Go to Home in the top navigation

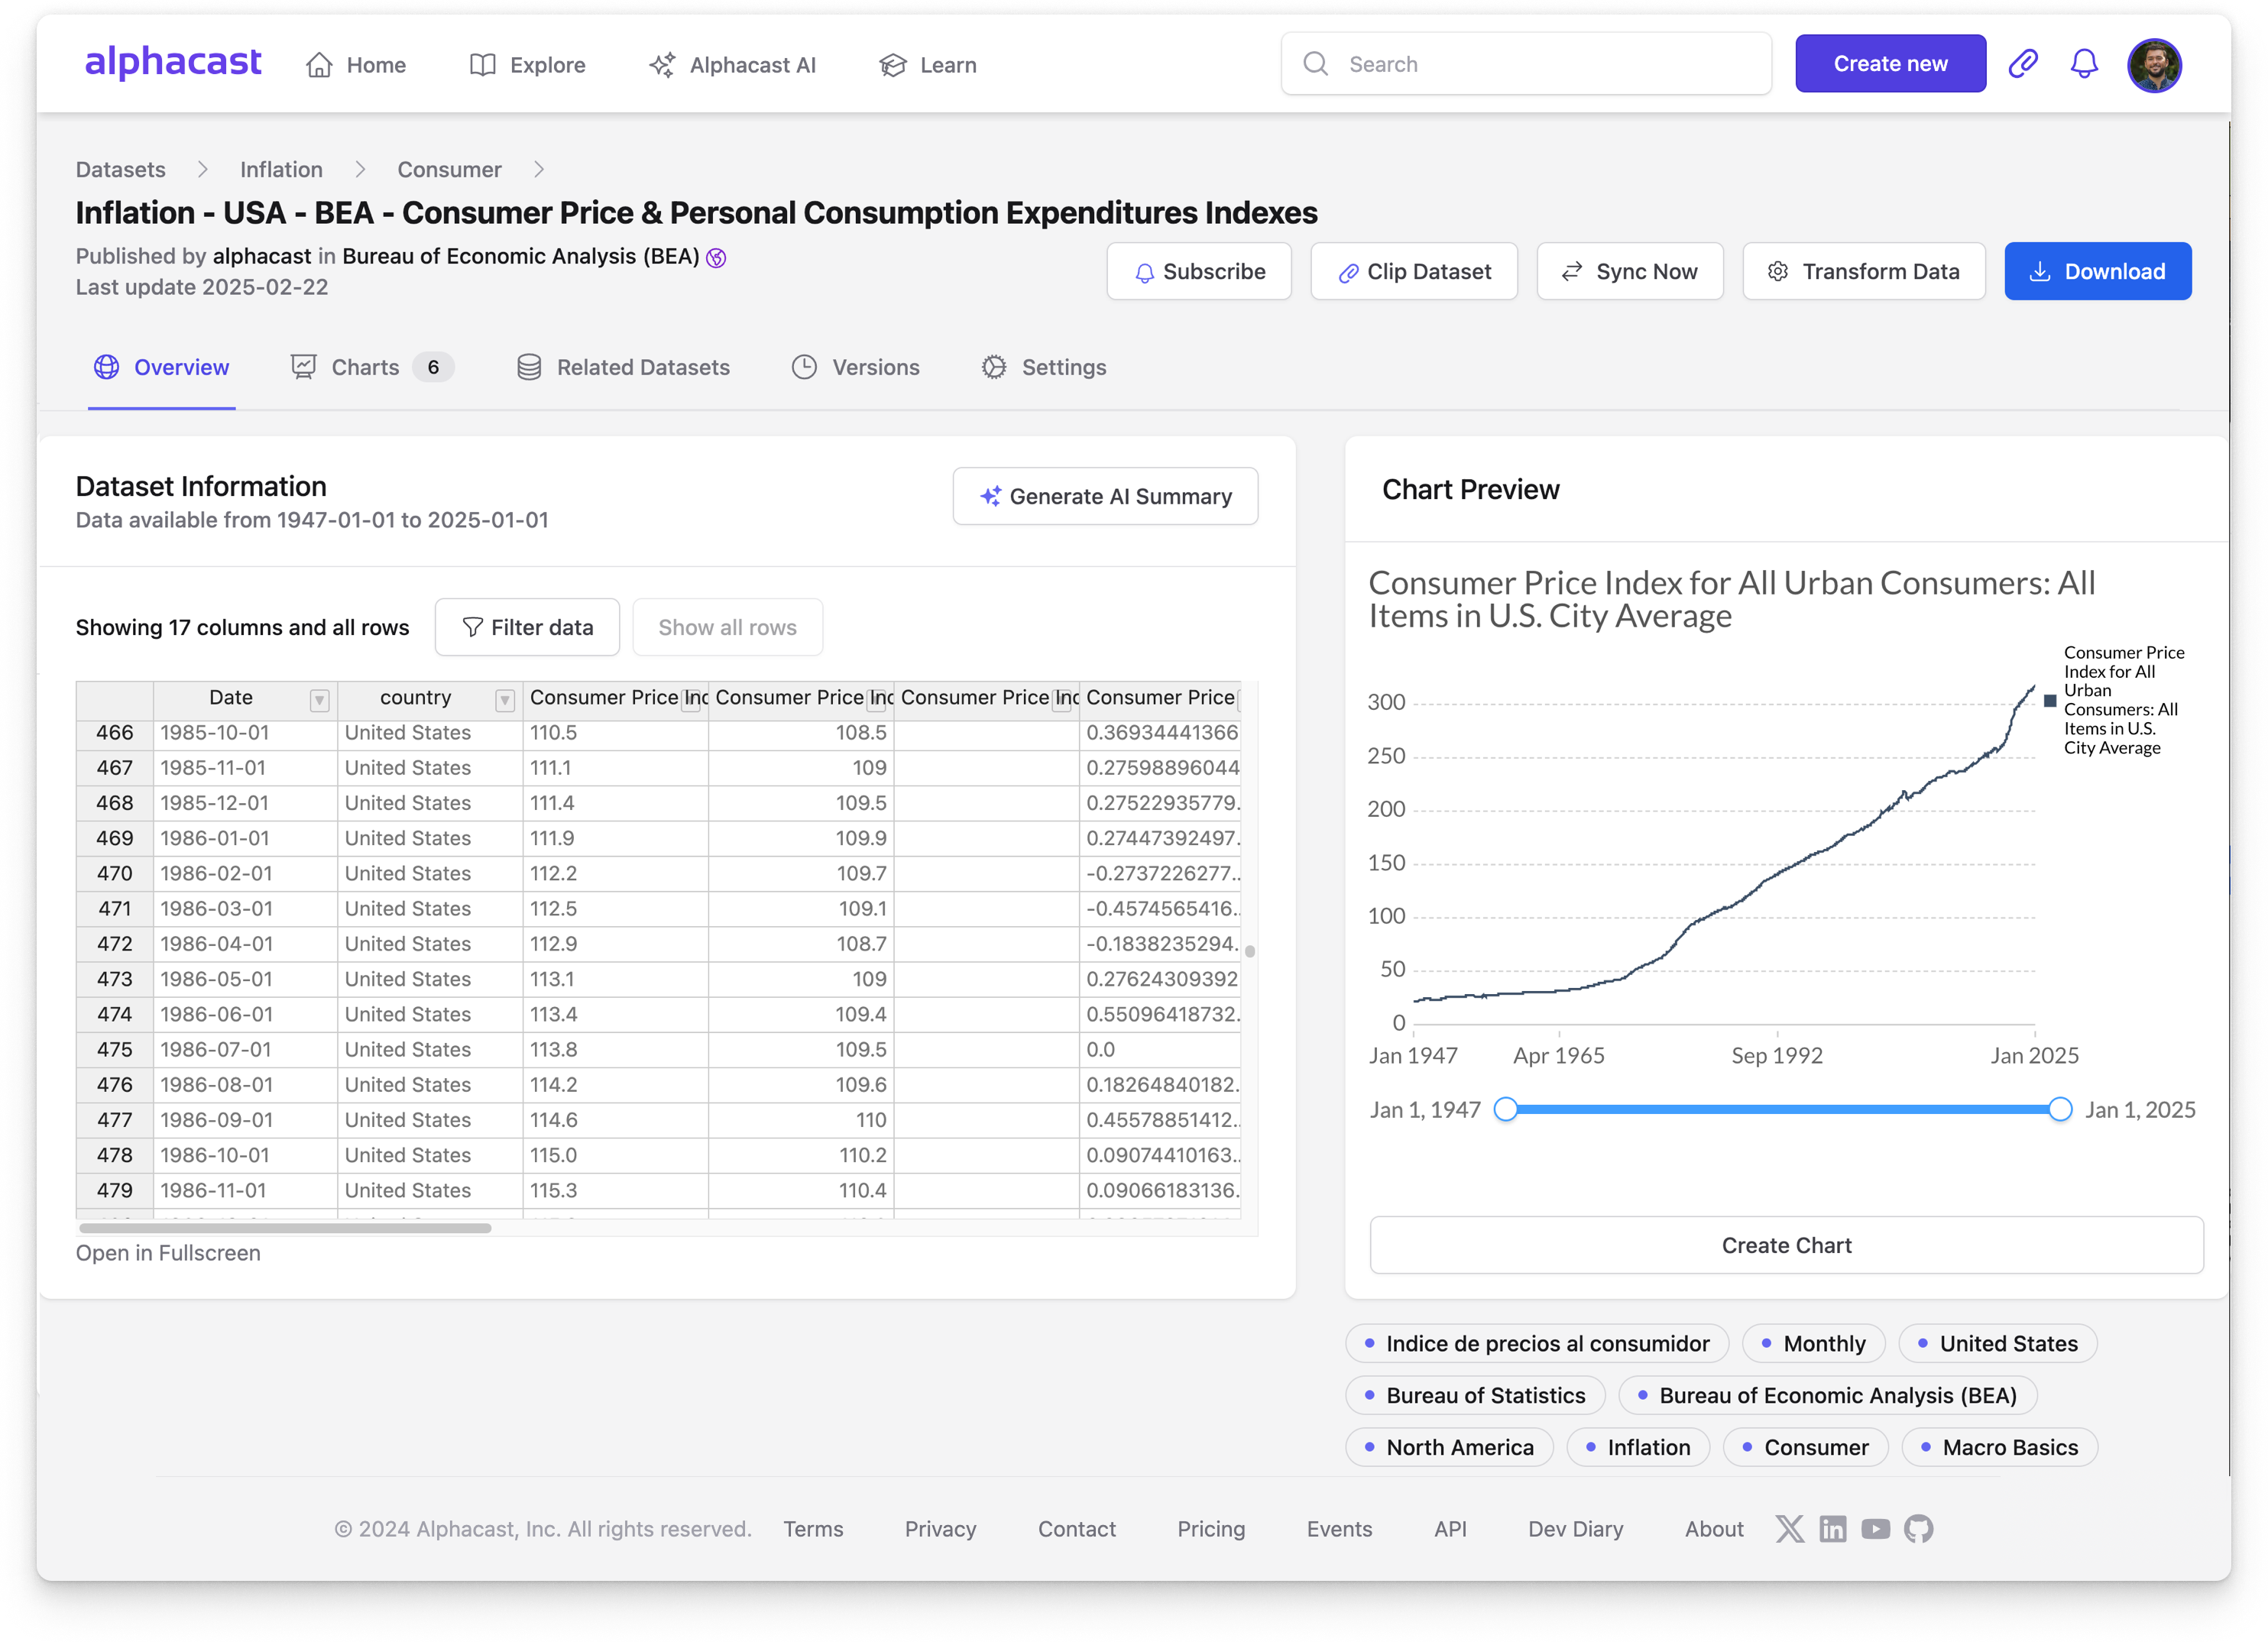pyautogui.click(x=356, y=65)
